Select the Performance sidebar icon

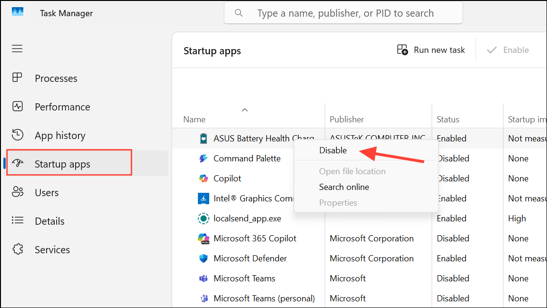pos(17,107)
